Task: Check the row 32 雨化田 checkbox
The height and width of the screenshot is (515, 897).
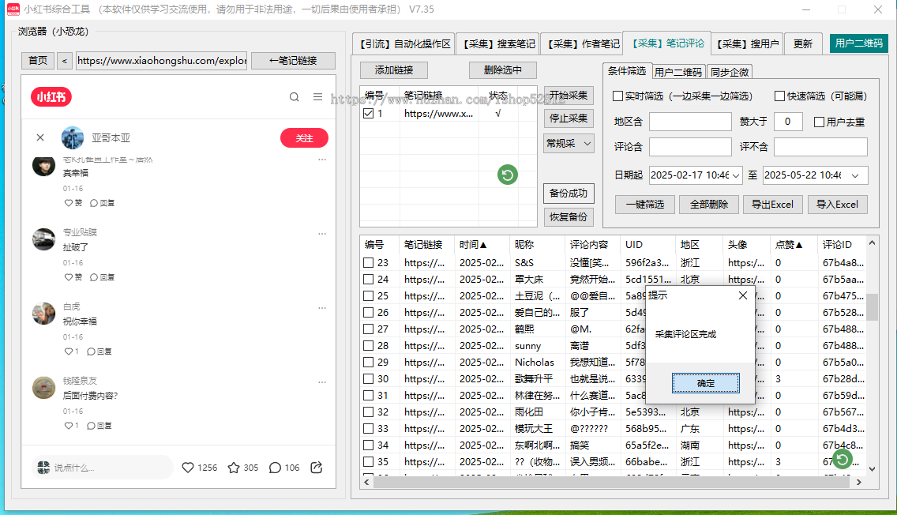Action: [x=369, y=412]
